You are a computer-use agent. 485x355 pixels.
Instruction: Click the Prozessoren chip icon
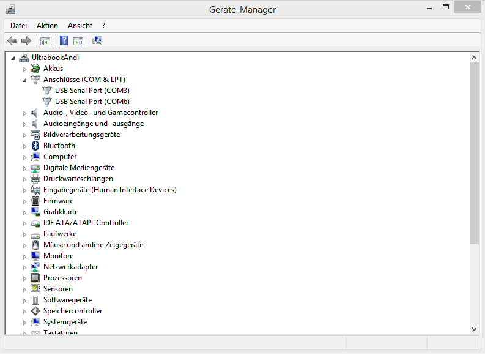35,278
